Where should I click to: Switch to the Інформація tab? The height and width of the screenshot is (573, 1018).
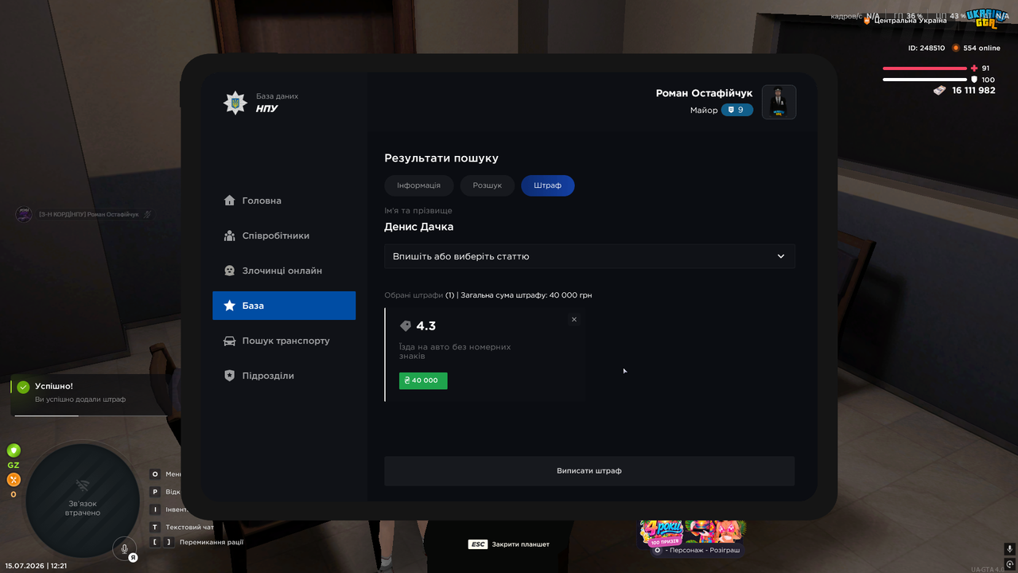[x=419, y=185]
